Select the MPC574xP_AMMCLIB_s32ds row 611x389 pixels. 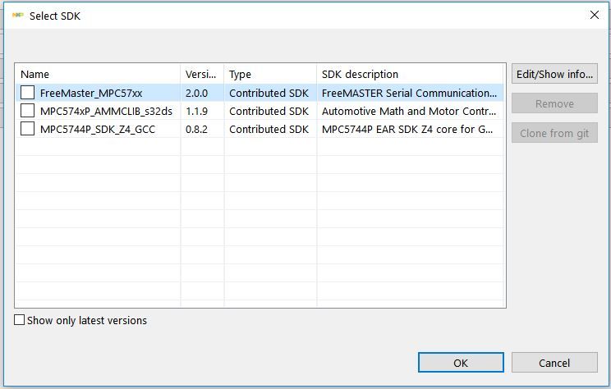[106, 111]
